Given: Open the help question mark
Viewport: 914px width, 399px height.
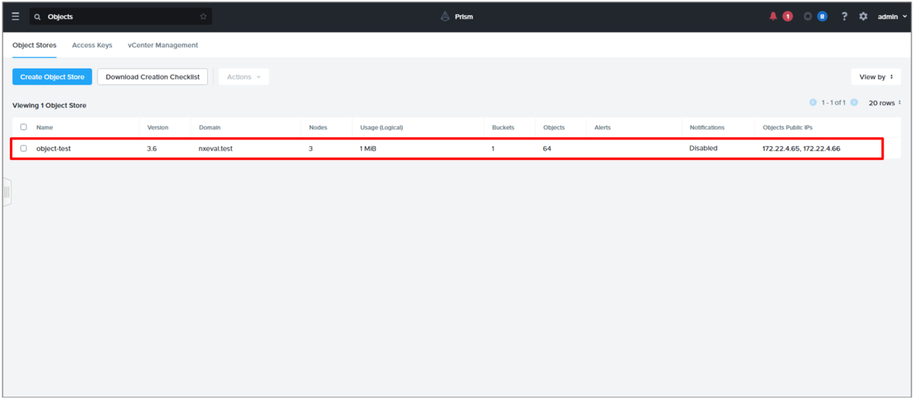Looking at the screenshot, I should (844, 16).
